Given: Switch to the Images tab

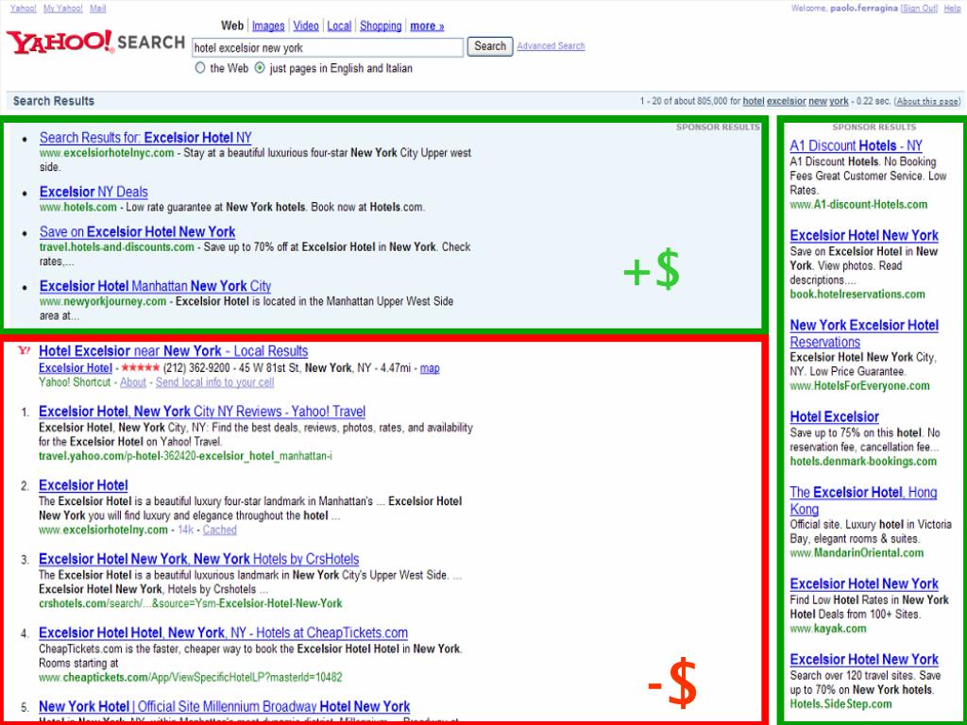Looking at the screenshot, I should point(268,25).
